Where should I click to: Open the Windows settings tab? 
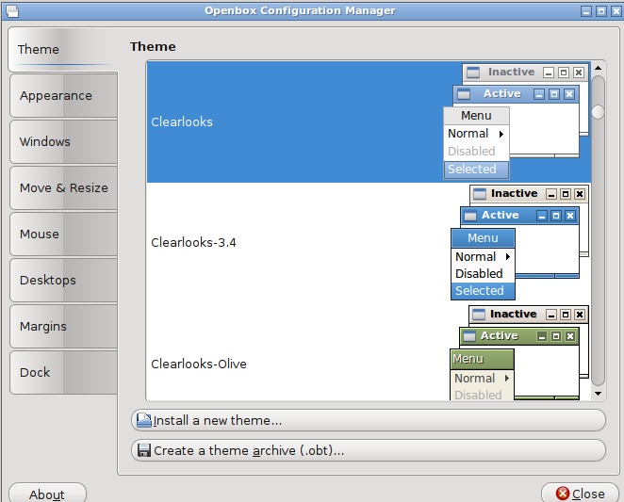64,141
